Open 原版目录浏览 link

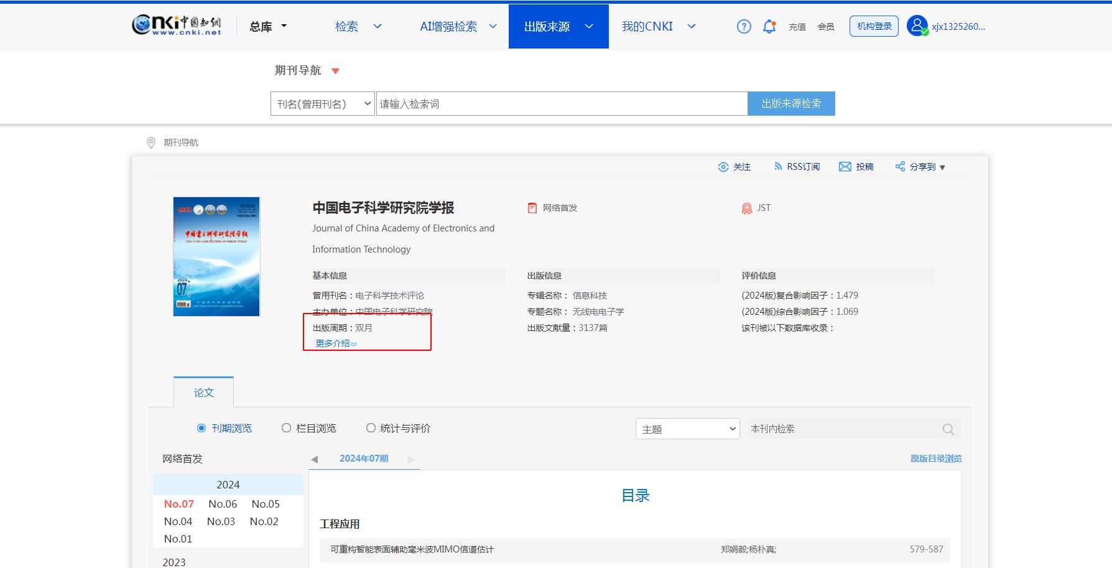tap(936, 459)
